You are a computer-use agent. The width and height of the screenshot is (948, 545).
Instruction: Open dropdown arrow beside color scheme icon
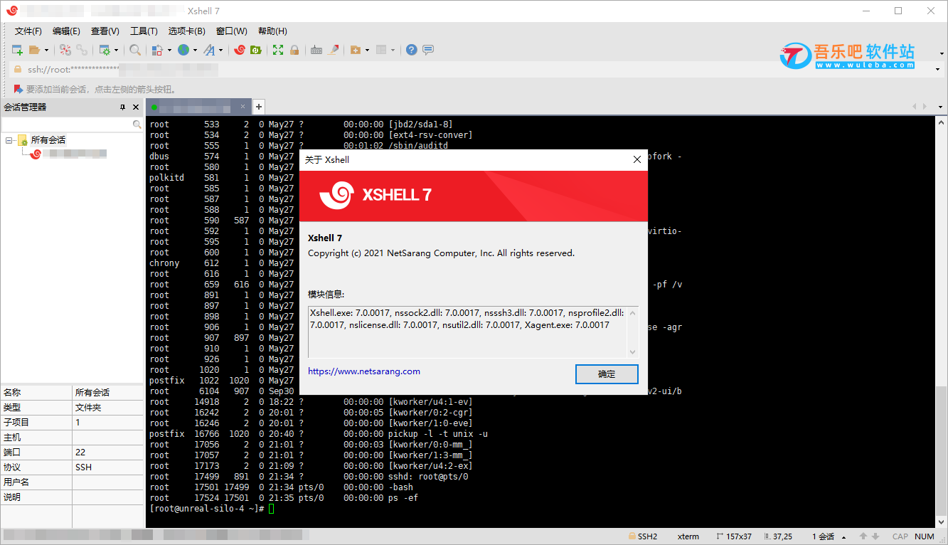(x=169, y=51)
